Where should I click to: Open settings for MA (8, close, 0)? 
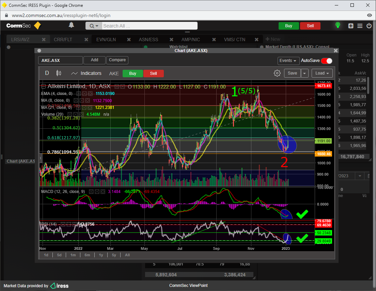pyautogui.click(x=81, y=100)
